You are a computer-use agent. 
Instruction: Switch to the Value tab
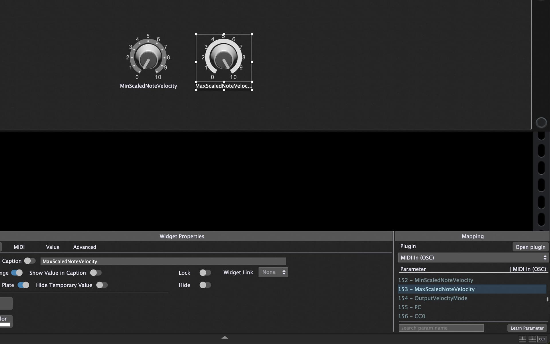53,247
